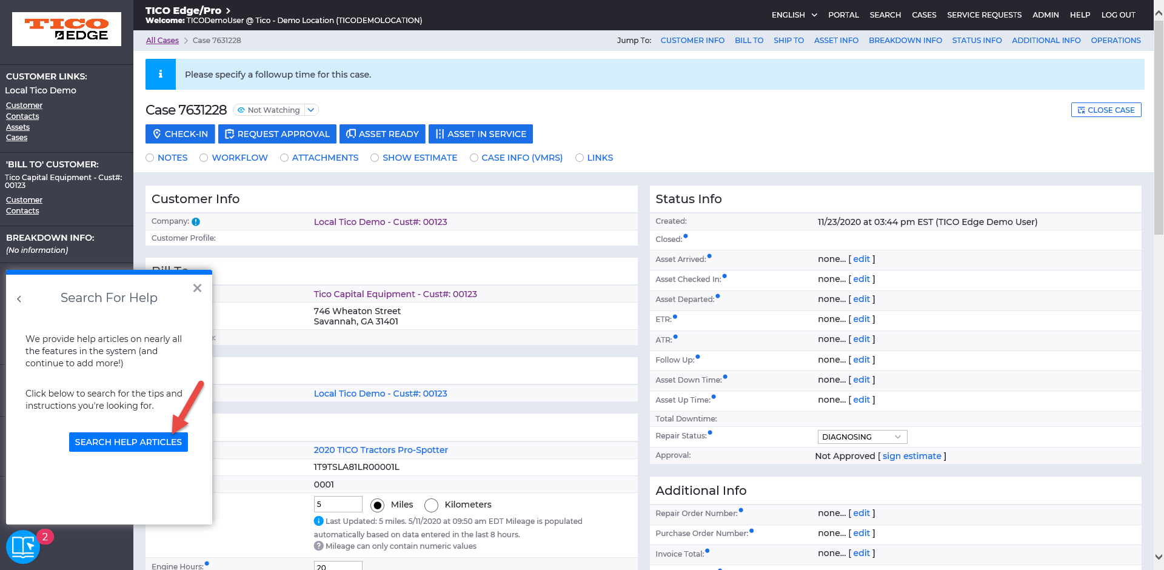
Task: Click the scrollbar down arrow
Action: point(1159,557)
